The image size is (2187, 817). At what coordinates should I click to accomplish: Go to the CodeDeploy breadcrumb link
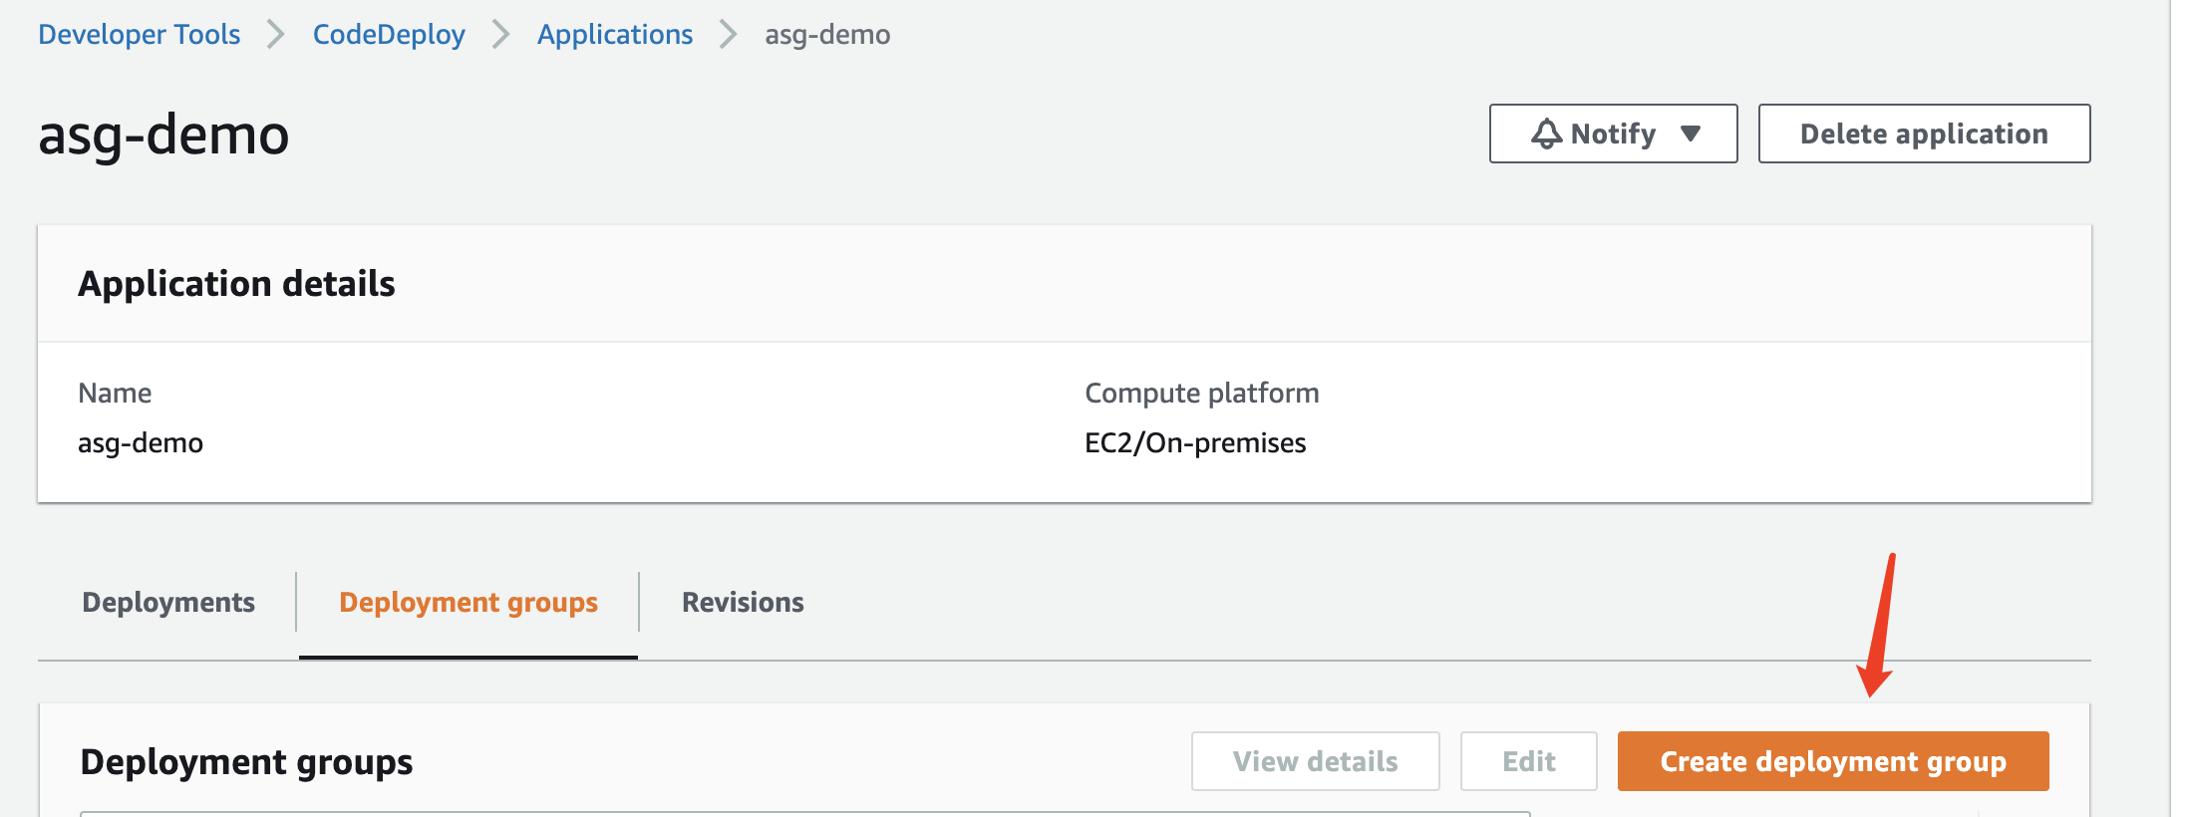pyautogui.click(x=389, y=35)
